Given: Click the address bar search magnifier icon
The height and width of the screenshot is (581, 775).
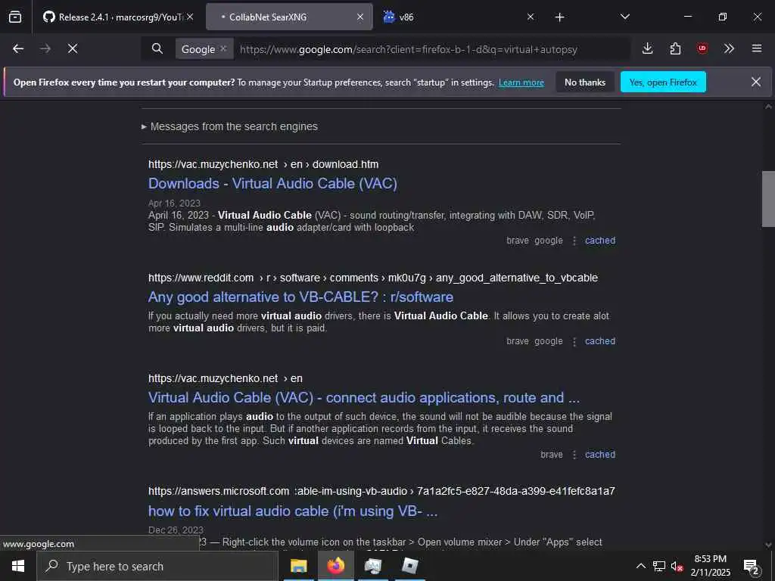Looking at the screenshot, I should coord(157,48).
